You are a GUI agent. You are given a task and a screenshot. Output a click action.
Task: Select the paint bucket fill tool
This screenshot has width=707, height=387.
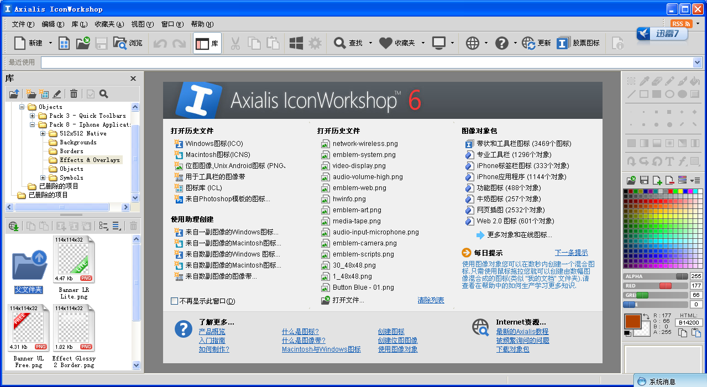[x=695, y=81]
